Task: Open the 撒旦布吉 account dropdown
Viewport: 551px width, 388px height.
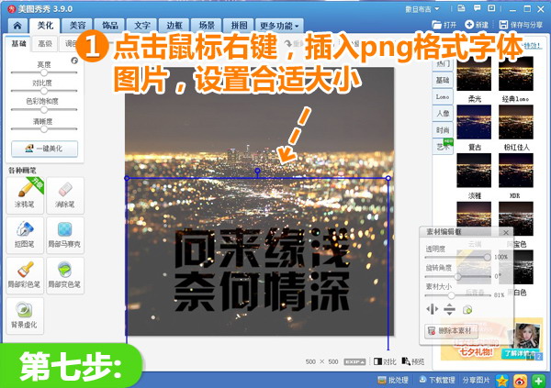Action: [x=422, y=9]
